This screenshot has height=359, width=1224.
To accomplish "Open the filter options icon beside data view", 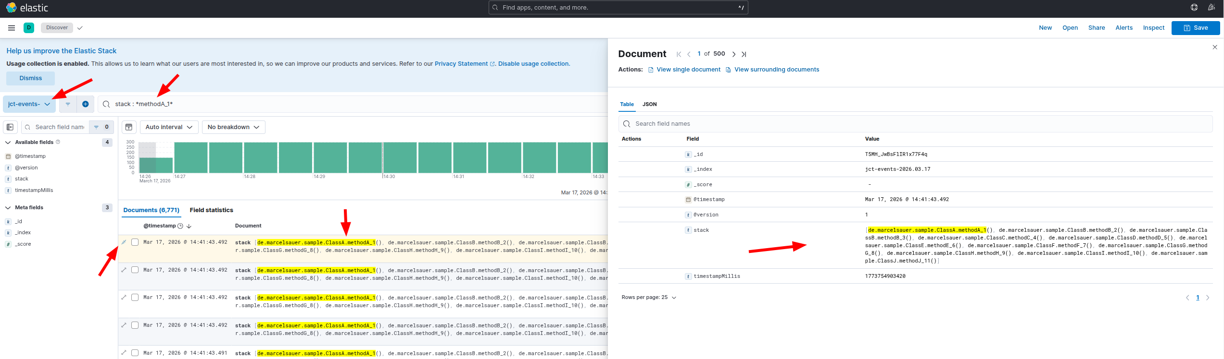I will 68,104.
